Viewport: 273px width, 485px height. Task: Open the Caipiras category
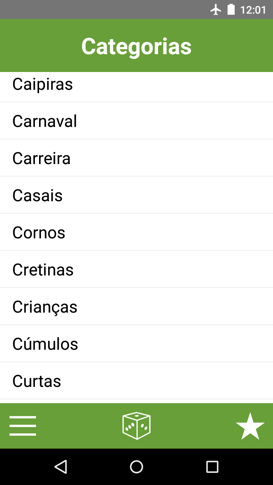point(136,87)
